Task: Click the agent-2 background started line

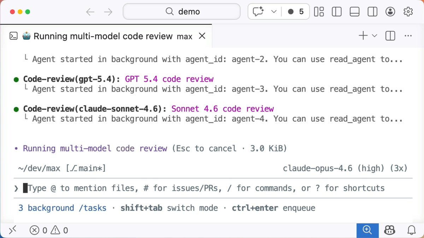Action: tap(213, 59)
